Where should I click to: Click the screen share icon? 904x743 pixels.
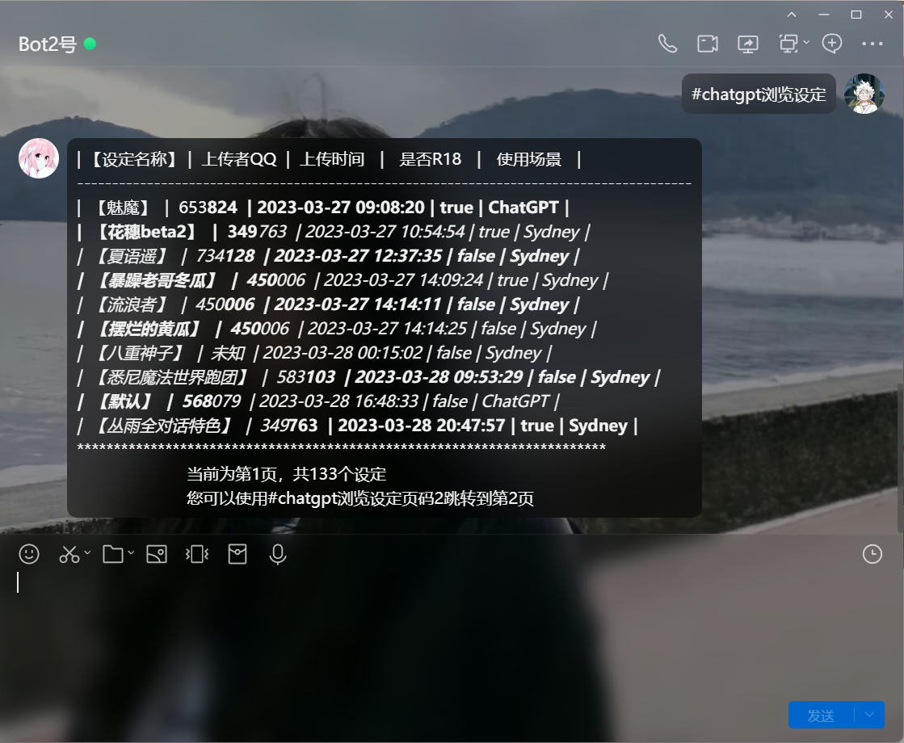click(748, 44)
